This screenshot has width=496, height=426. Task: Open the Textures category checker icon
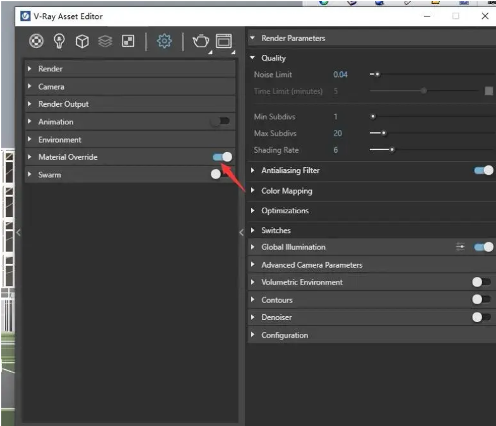coord(128,41)
